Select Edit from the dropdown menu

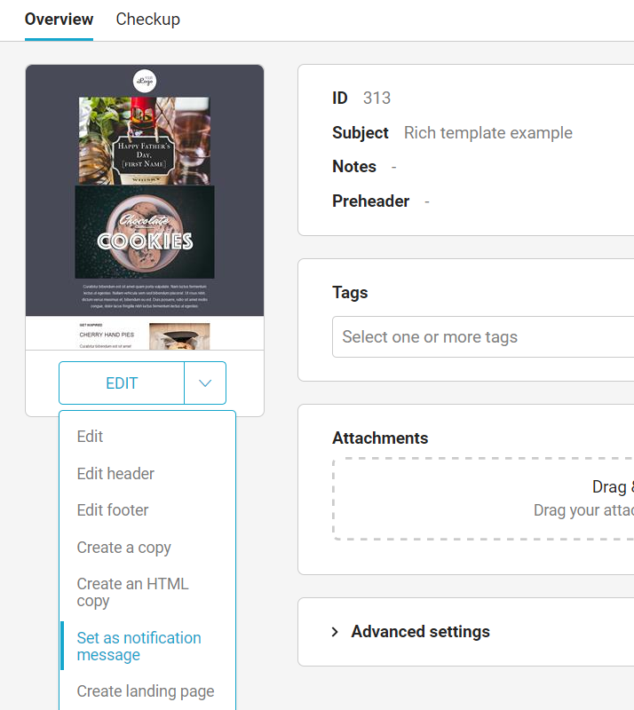pyautogui.click(x=90, y=437)
